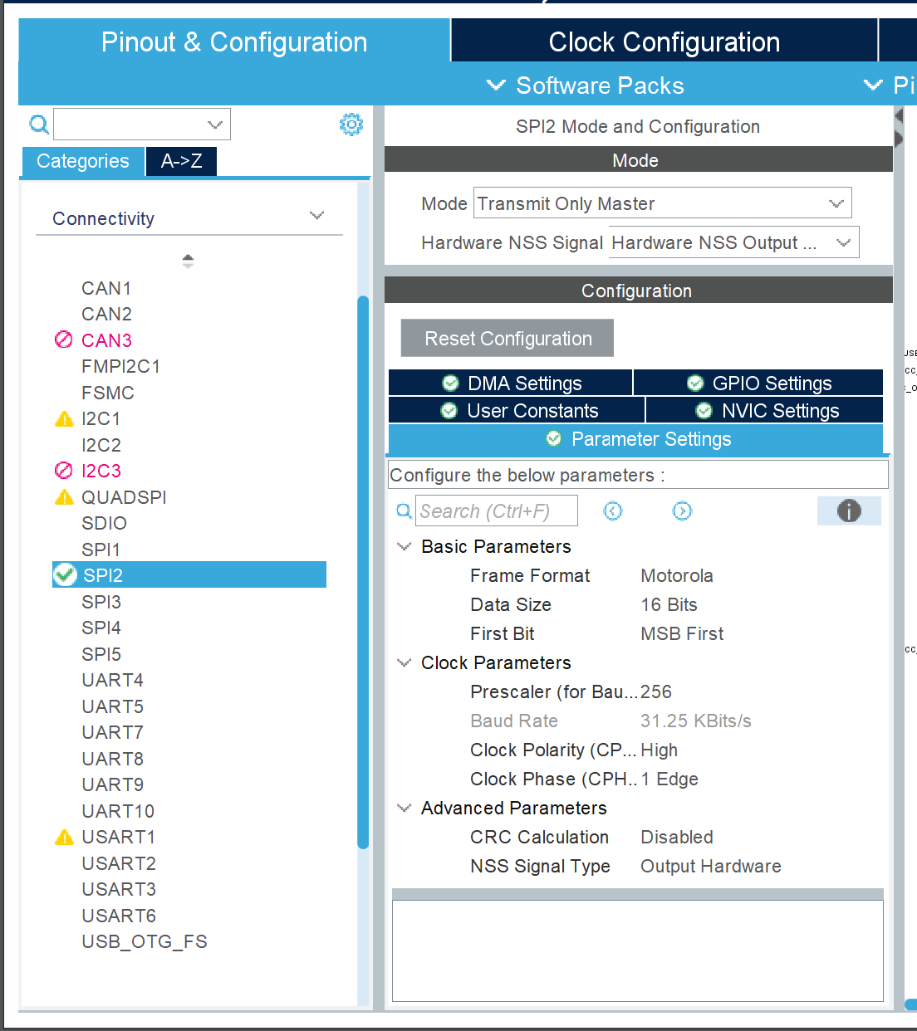
Task: Switch to the Clock Configuration tab
Action: click(664, 42)
